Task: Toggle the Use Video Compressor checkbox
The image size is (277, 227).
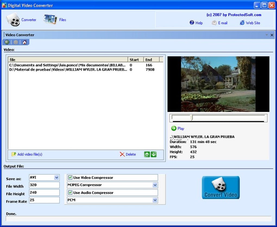Action: coord(70,177)
